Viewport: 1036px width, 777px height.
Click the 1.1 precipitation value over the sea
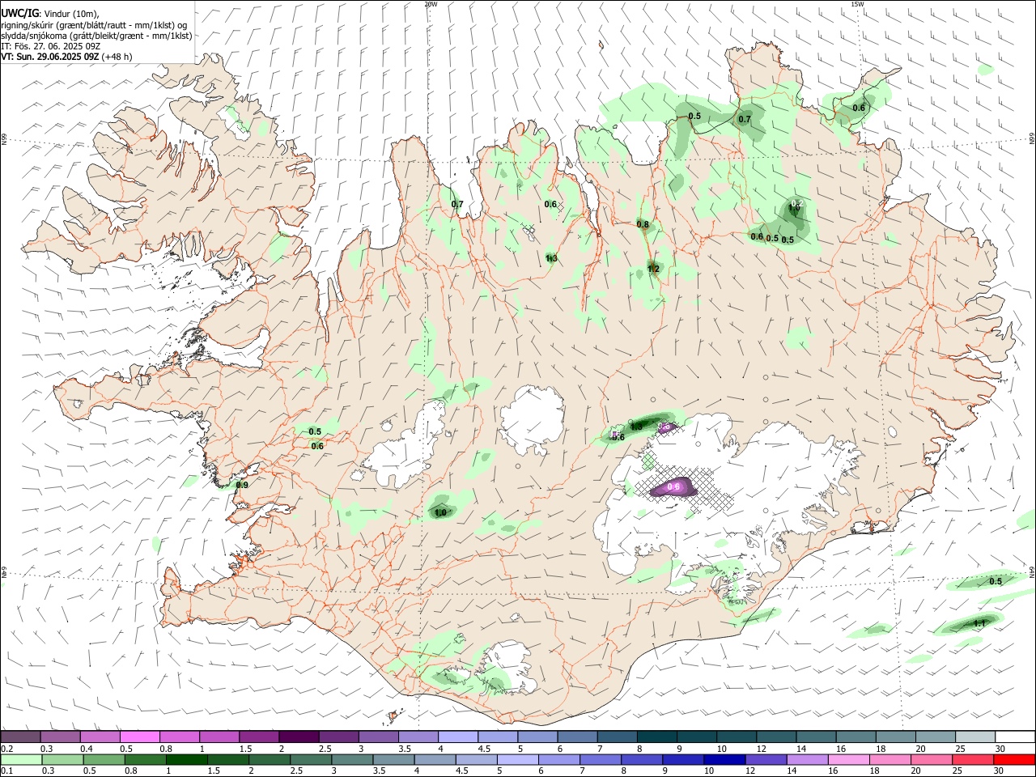[979, 623]
